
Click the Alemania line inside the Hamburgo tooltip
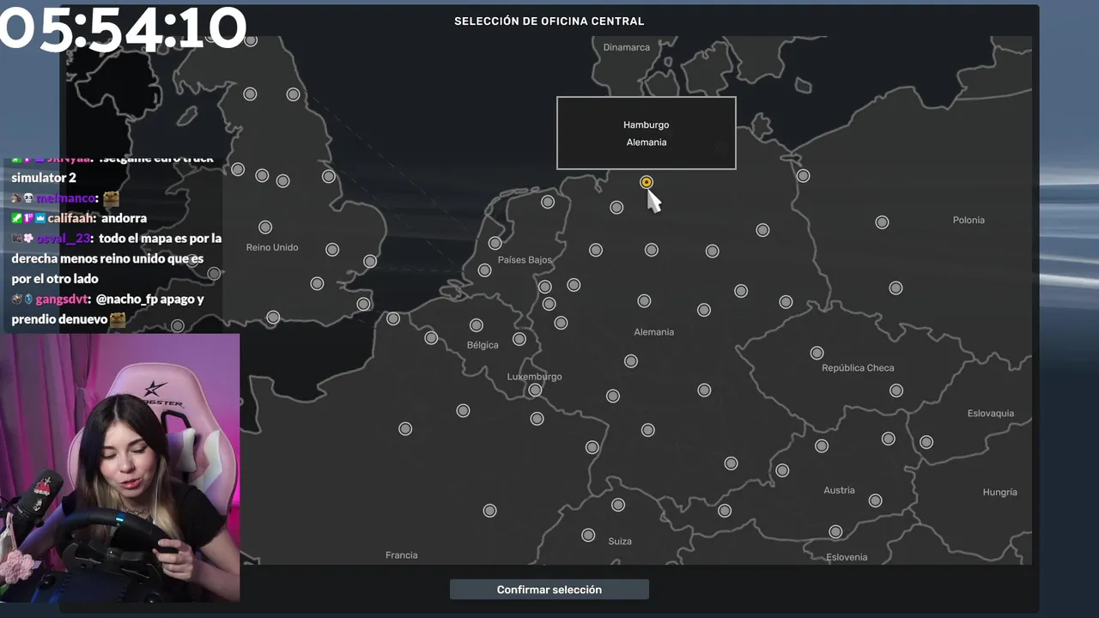(647, 142)
